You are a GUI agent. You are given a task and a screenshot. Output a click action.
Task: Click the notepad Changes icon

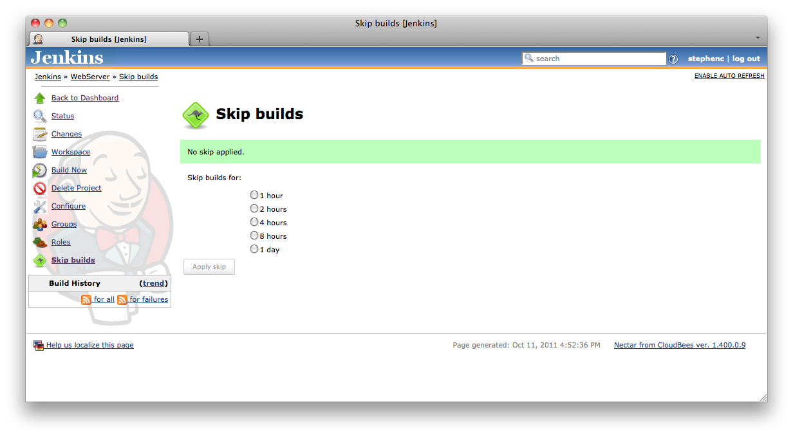coord(40,134)
